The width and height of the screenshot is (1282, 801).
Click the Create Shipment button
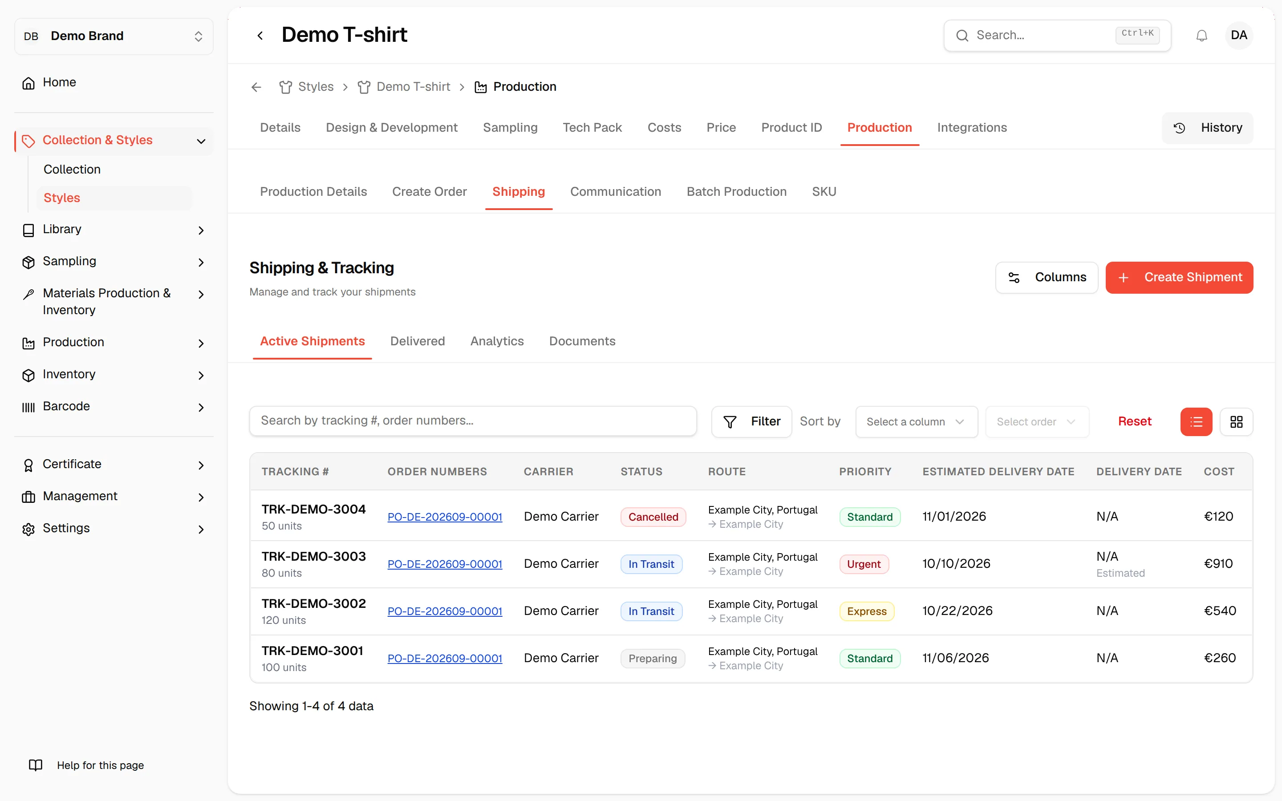[1179, 277]
